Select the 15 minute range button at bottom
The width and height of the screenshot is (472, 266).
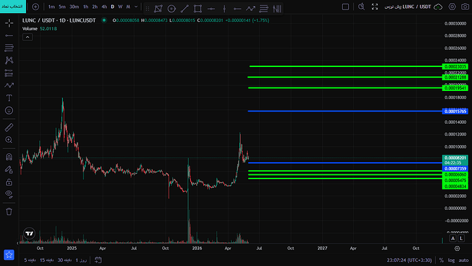(x=47, y=260)
